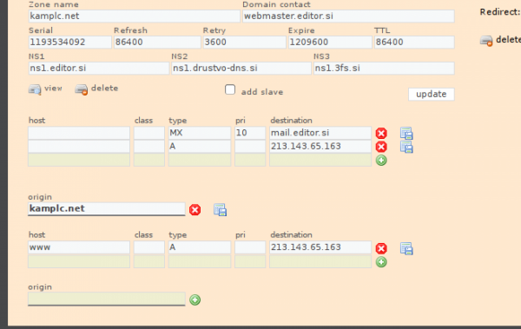Click the www host field

coord(79,247)
